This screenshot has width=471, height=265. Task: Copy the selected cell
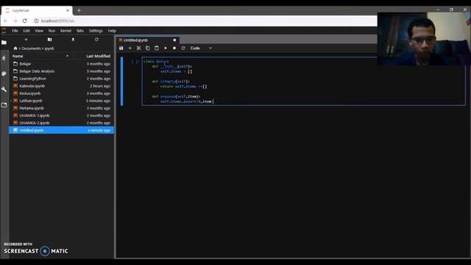tap(148, 48)
